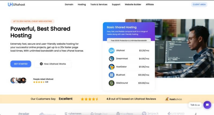Click the Bluehost grid logo icon
Viewport: 214px width, 115px height.
tap(111, 75)
